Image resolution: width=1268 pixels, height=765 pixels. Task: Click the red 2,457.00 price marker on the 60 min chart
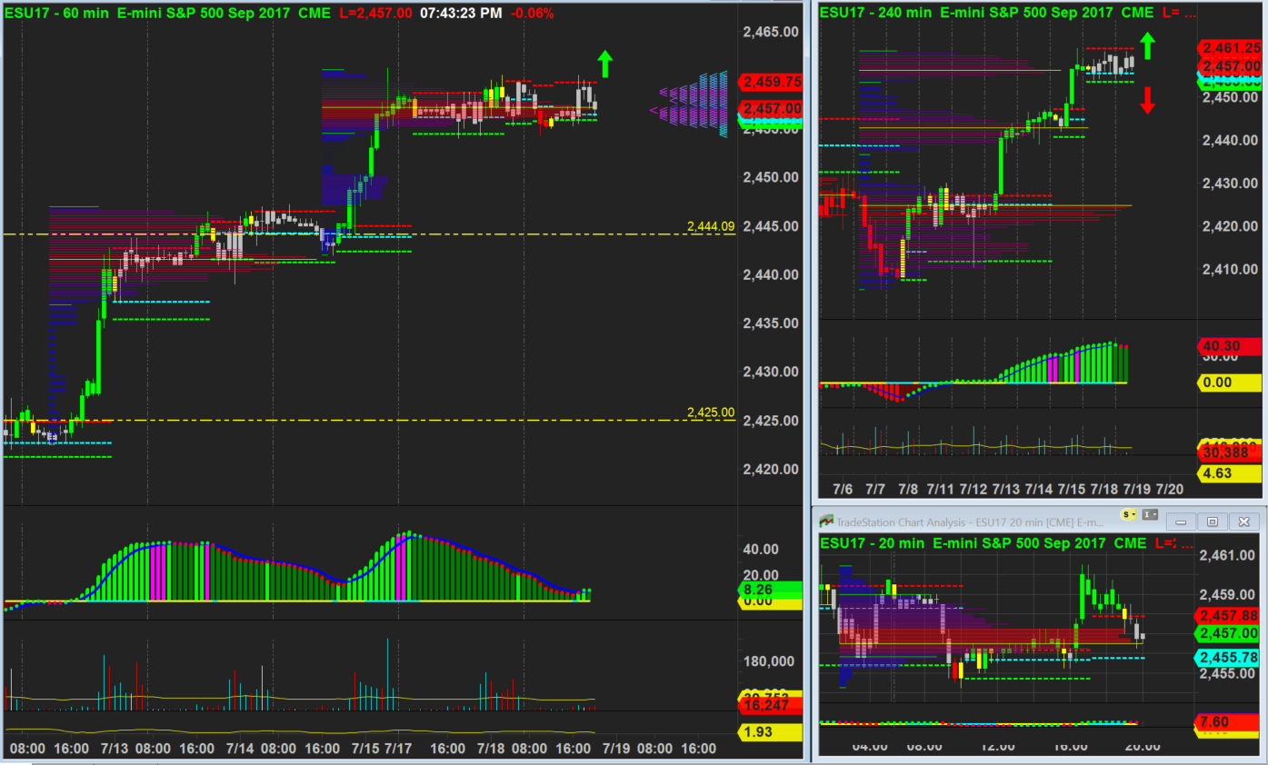coord(772,108)
